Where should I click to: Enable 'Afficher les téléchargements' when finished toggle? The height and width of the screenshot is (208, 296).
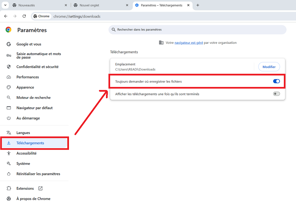coord(276,94)
